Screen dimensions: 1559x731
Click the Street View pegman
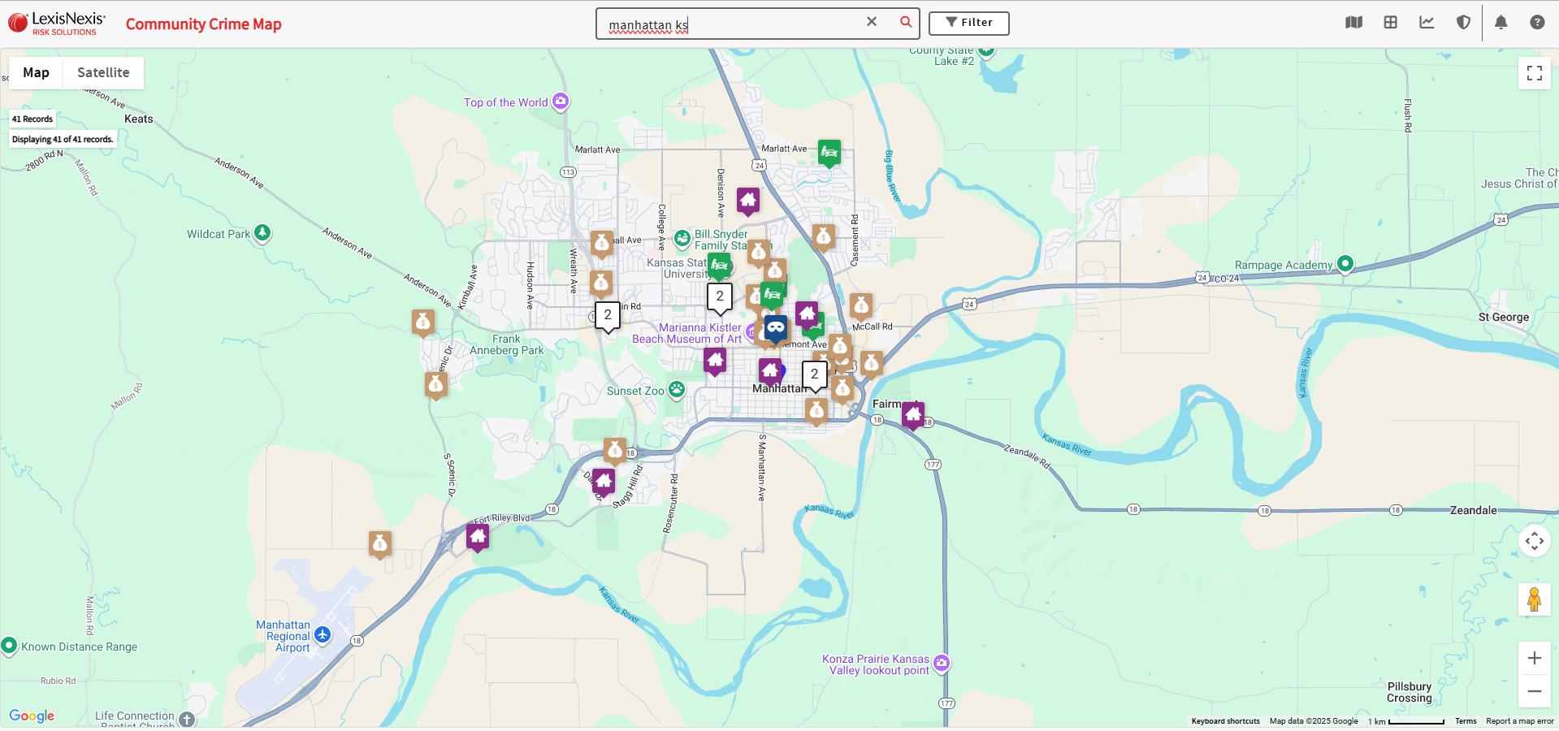point(1534,599)
